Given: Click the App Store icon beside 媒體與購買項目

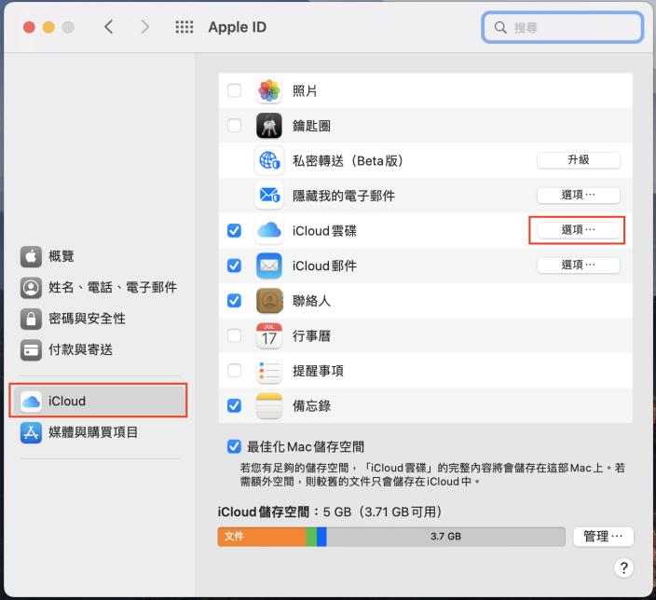Looking at the screenshot, I should (x=31, y=432).
